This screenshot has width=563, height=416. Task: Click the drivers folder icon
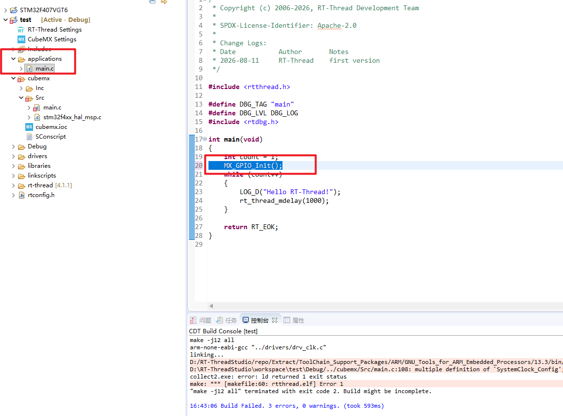[21, 156]
